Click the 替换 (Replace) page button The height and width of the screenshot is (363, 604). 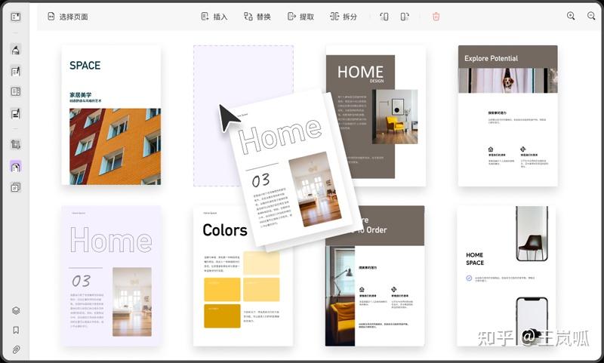[257, 17]
